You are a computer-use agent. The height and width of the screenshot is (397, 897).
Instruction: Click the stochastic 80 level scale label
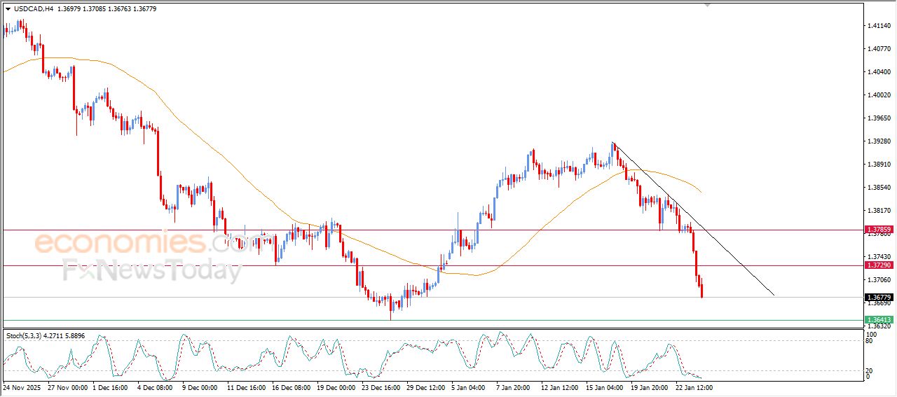click(x=870, y=341)
